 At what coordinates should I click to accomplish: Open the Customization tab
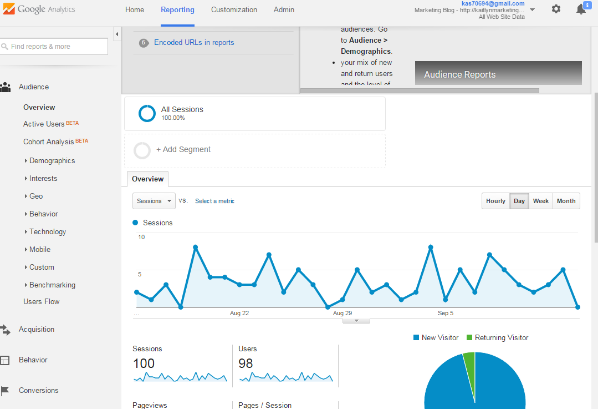[x=234, y=10]
